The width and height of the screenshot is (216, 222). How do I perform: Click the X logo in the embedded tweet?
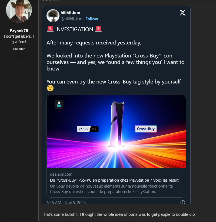pos(182,12)
